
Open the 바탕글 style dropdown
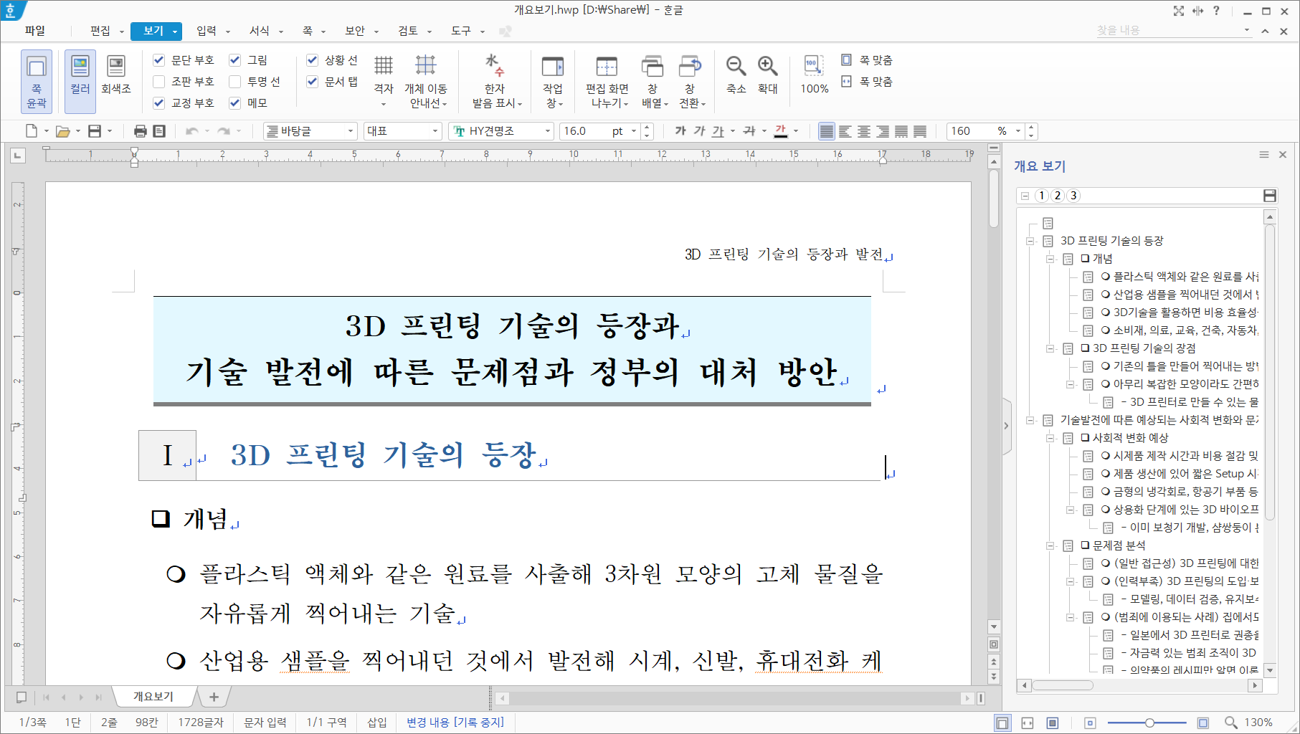point(351,131)
